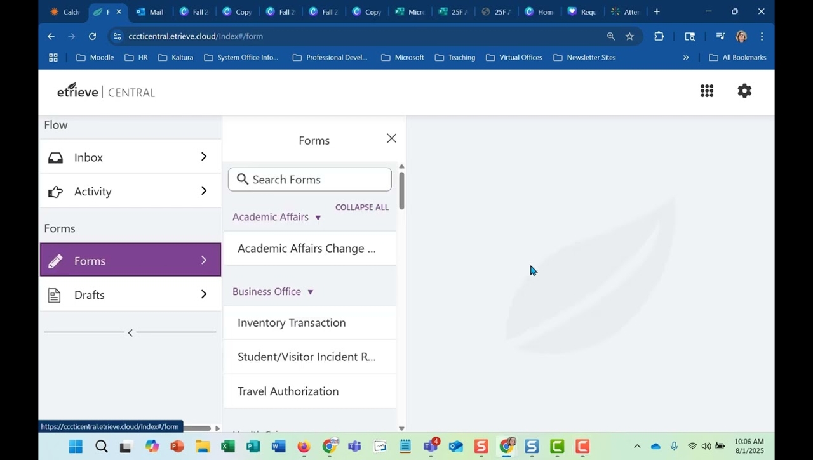Open Windows Start menu

tap(76, 447)
